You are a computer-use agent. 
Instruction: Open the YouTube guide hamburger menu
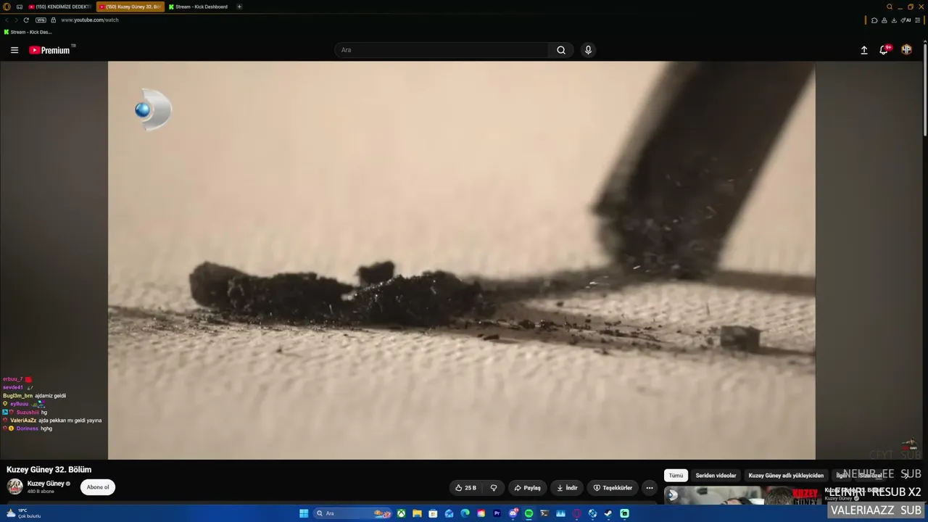pyautogui.click(x=14, y=50)
